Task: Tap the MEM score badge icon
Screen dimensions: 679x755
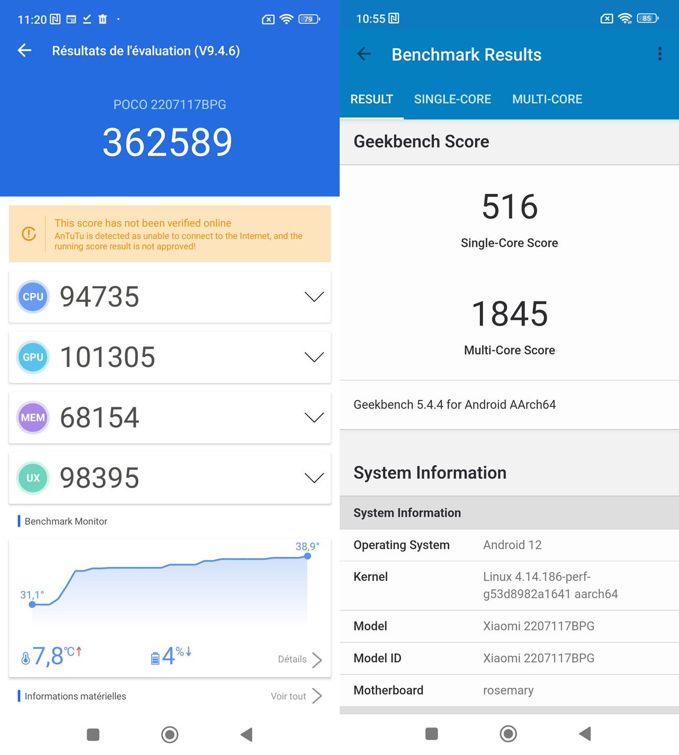Action: click(33, 417)
